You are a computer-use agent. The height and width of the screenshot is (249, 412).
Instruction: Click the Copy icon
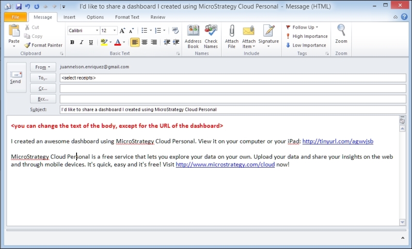(x=27, y=36)
